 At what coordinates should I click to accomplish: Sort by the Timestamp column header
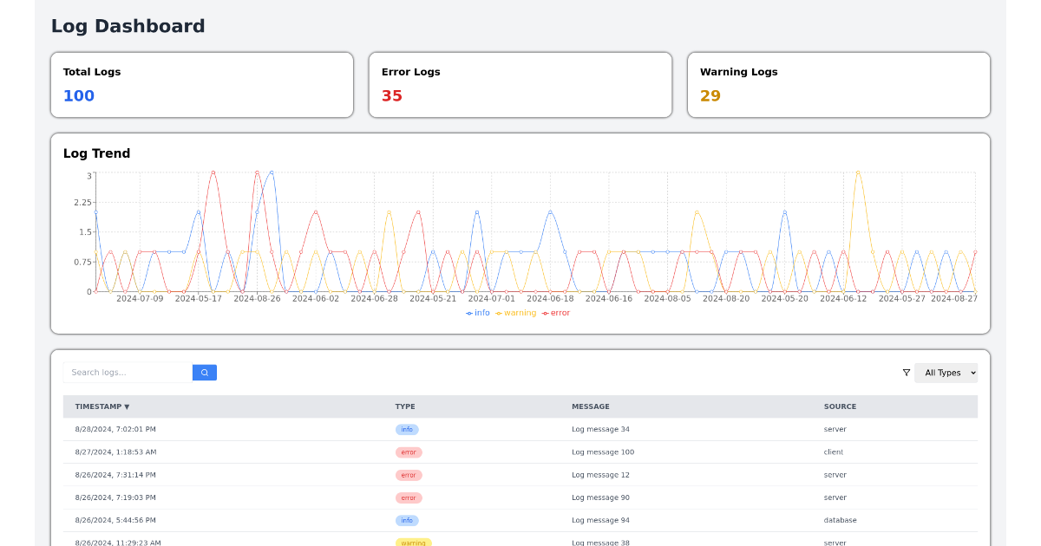(102, 406)
